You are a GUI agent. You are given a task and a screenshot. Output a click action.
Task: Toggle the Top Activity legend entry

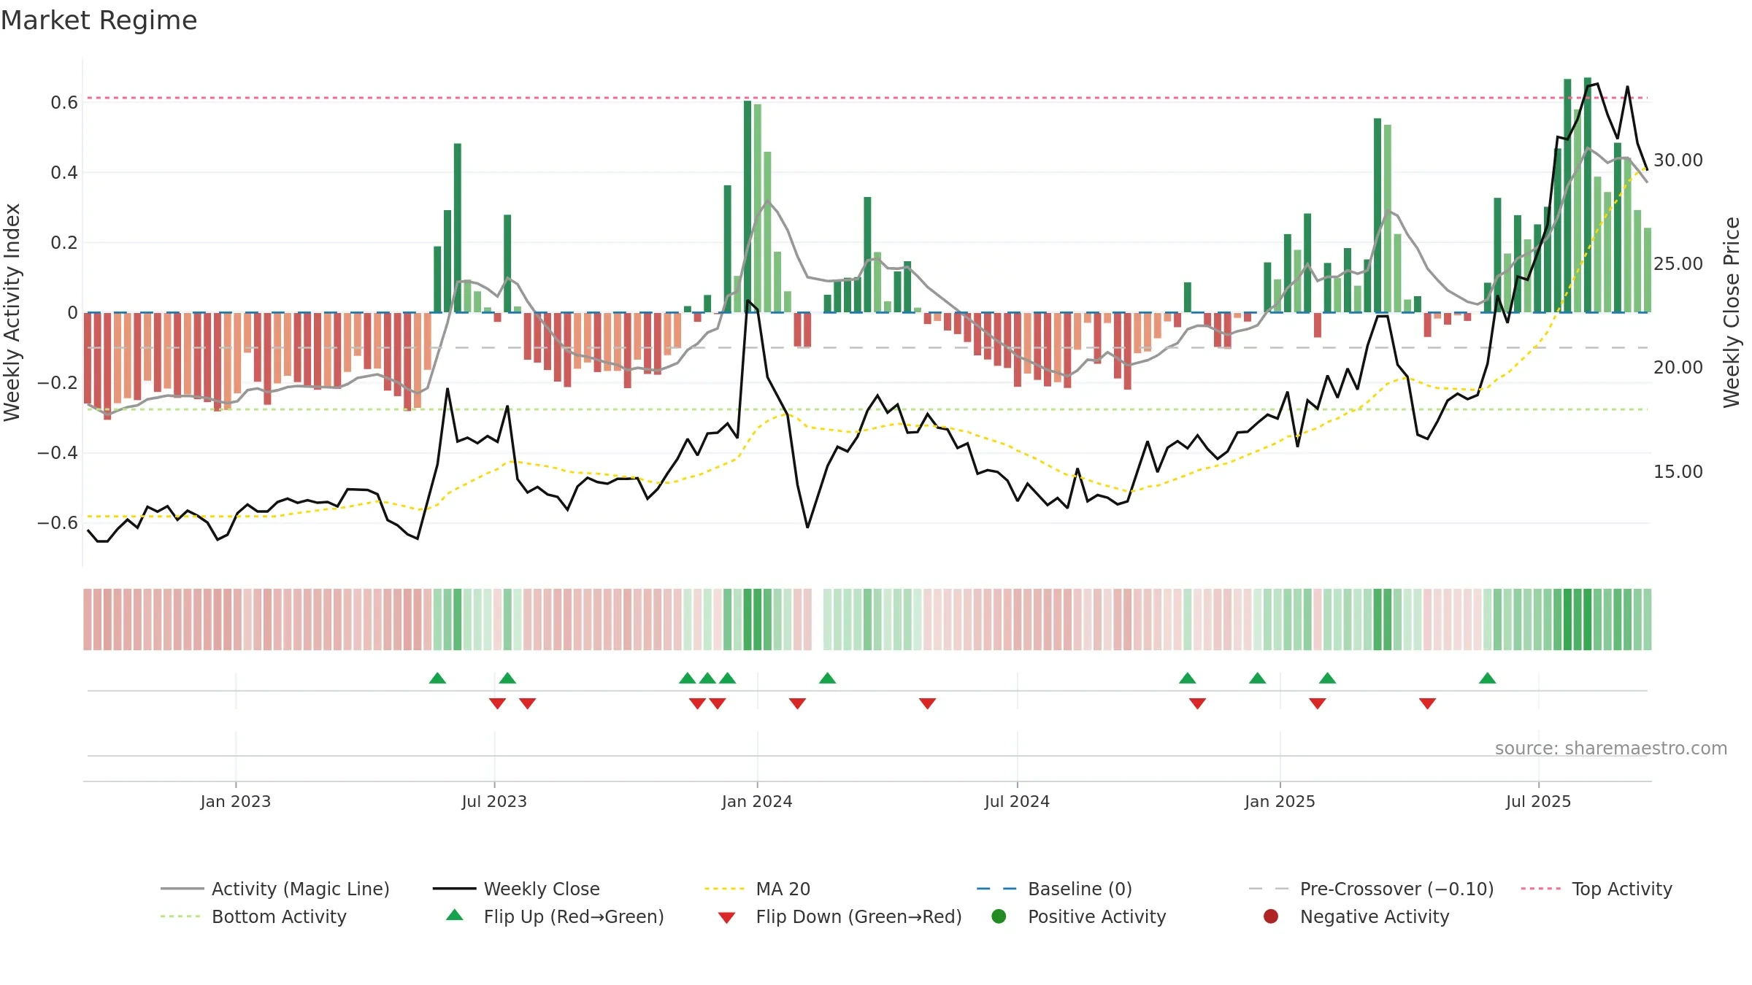pyautogui.click(x=1597, y=889)
